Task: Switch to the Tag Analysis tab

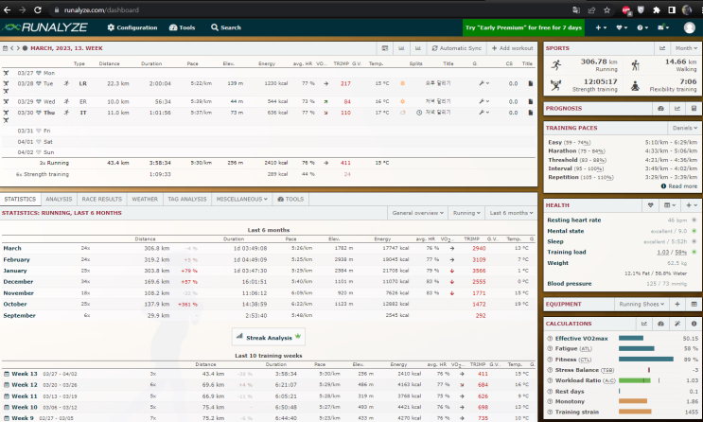Action: pos(187,199)
